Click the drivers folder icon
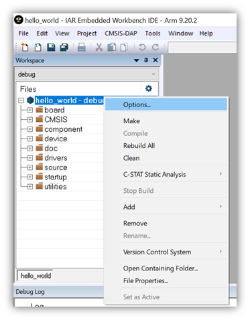250x320 pixels. [x=40, y=157]
